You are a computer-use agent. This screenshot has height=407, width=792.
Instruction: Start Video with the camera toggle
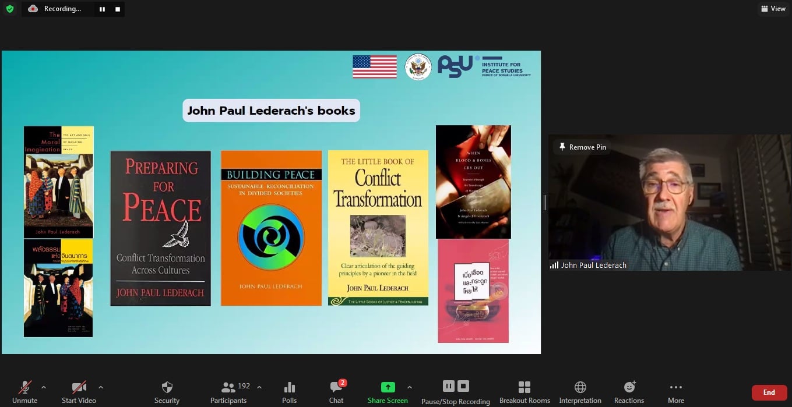[x=79, y=392]
